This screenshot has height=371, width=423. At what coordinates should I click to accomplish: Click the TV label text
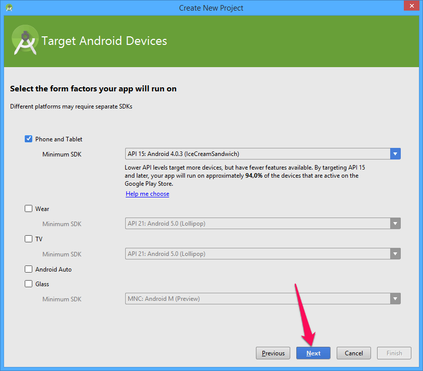click(39, 239)
